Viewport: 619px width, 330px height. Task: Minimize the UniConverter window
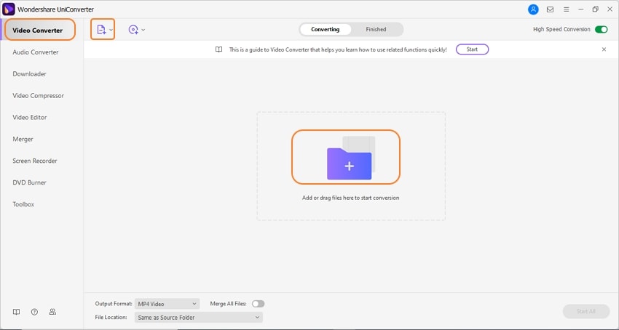[580, 9]
